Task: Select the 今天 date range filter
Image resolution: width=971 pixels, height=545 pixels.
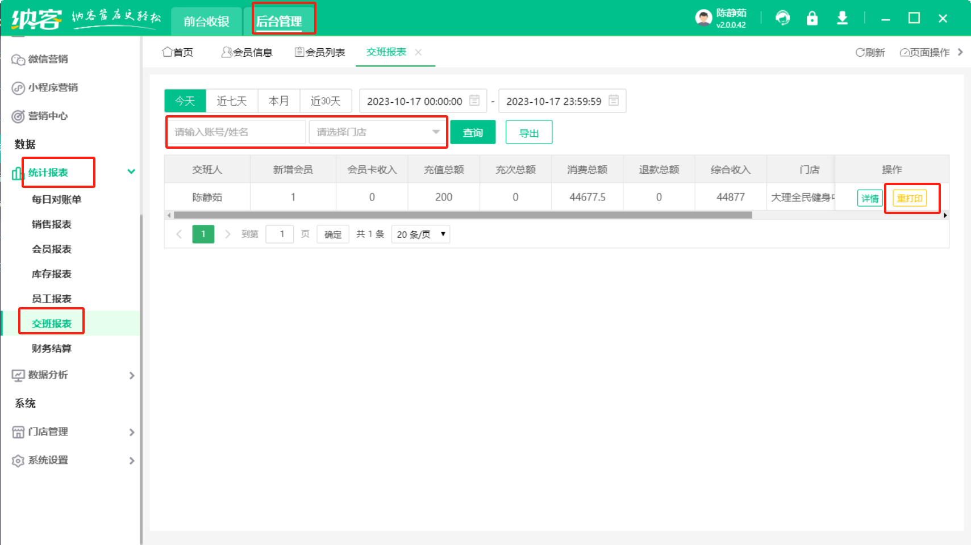Action: coord(185,101)
